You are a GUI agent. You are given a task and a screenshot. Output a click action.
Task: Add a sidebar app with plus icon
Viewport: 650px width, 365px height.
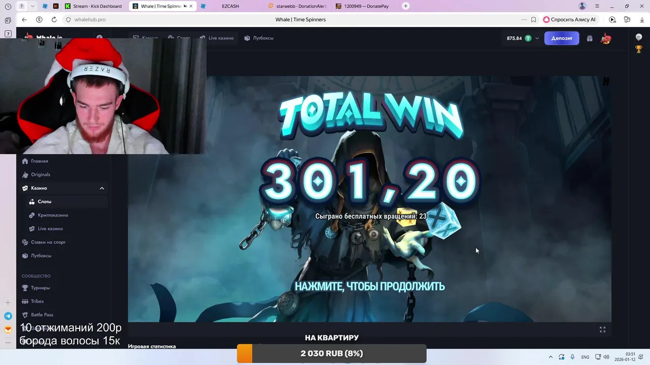[8, 303]
